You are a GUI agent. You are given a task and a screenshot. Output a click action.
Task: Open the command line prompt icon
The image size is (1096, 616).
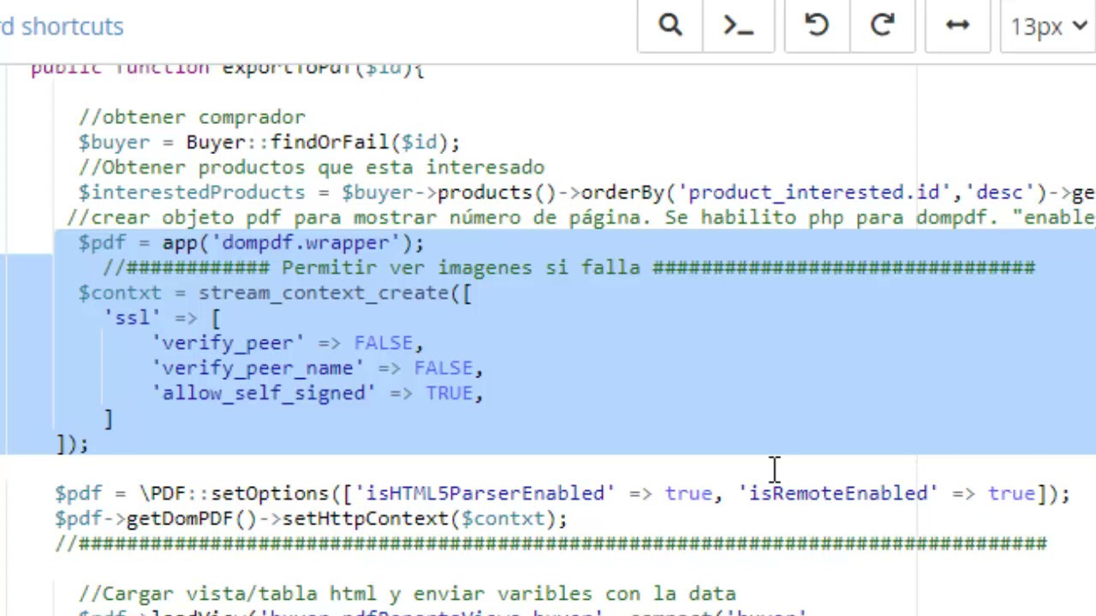(x=739, y=26)
